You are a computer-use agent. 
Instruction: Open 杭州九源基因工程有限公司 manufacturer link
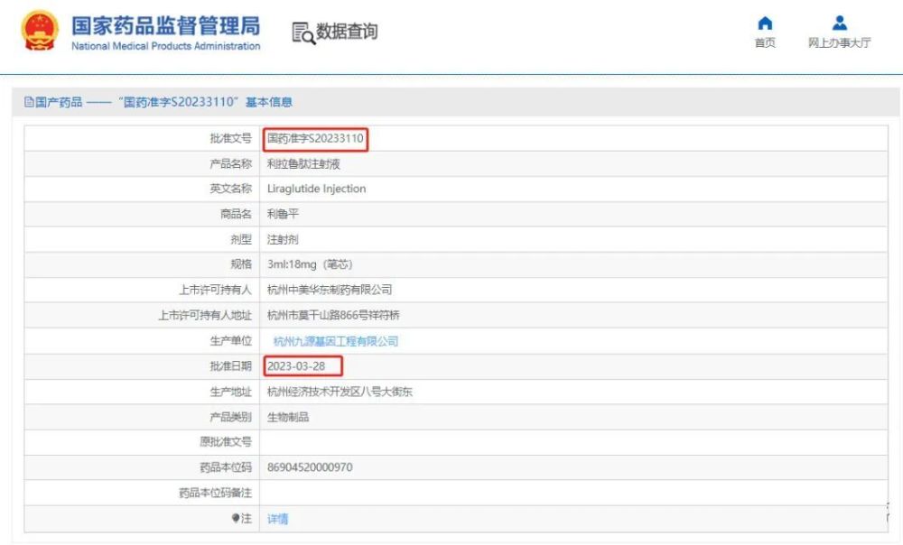point(336,341)
